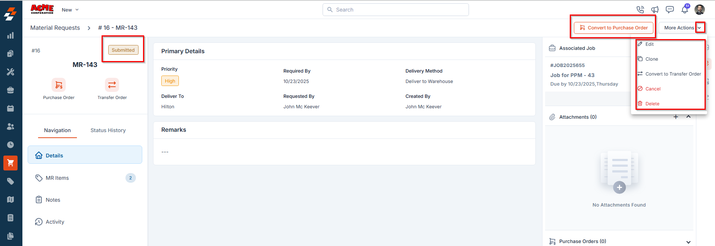Click the Required By date 10/23/2025
715x246 pixels.
coord(296,82)
